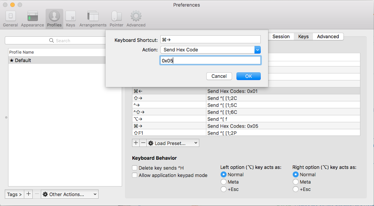Set right option key to Meta
The image size is (374, 206).
(x=296, y=182)
